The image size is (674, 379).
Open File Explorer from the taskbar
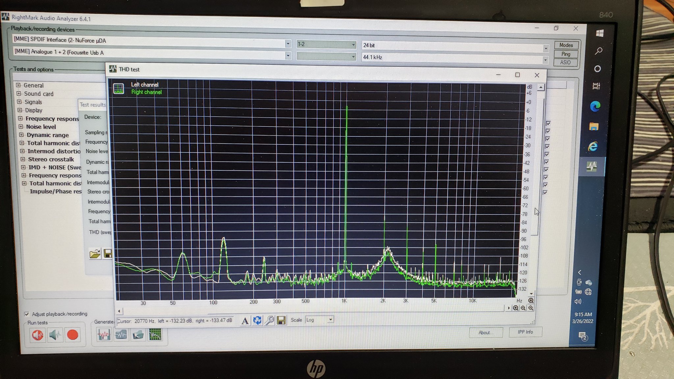[x=594, y=126]
